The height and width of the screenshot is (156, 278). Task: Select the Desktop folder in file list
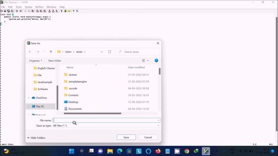(71, 102)
